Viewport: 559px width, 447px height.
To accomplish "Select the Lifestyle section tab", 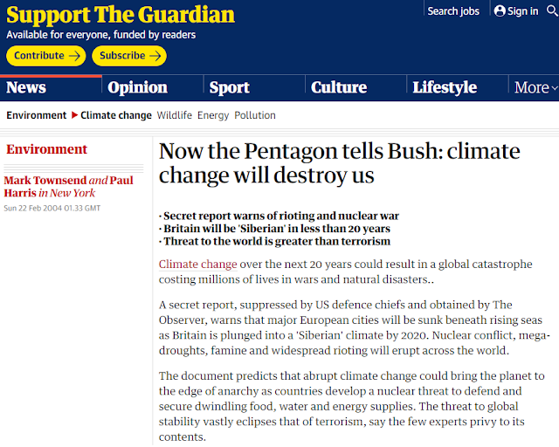I will 445,87.
